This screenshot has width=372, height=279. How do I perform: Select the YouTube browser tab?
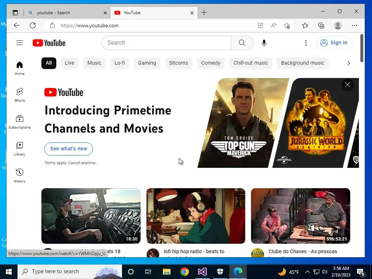154,13
